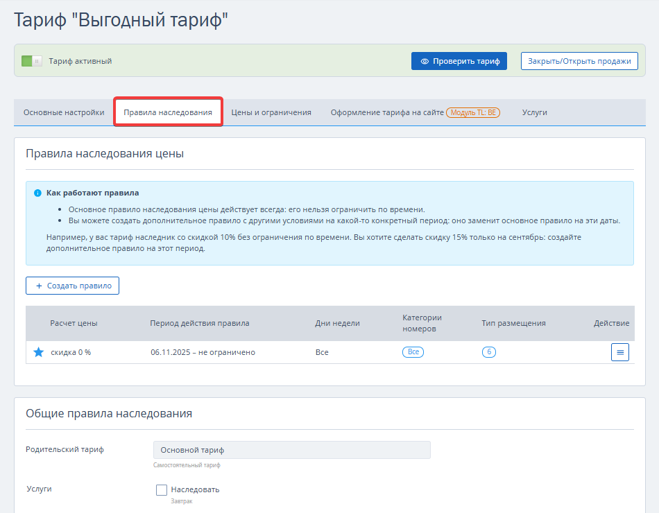Viewport: 659px width, 513px height.
Task: Click the plus icon on Создать правило
Action: [x=39, y=286]
